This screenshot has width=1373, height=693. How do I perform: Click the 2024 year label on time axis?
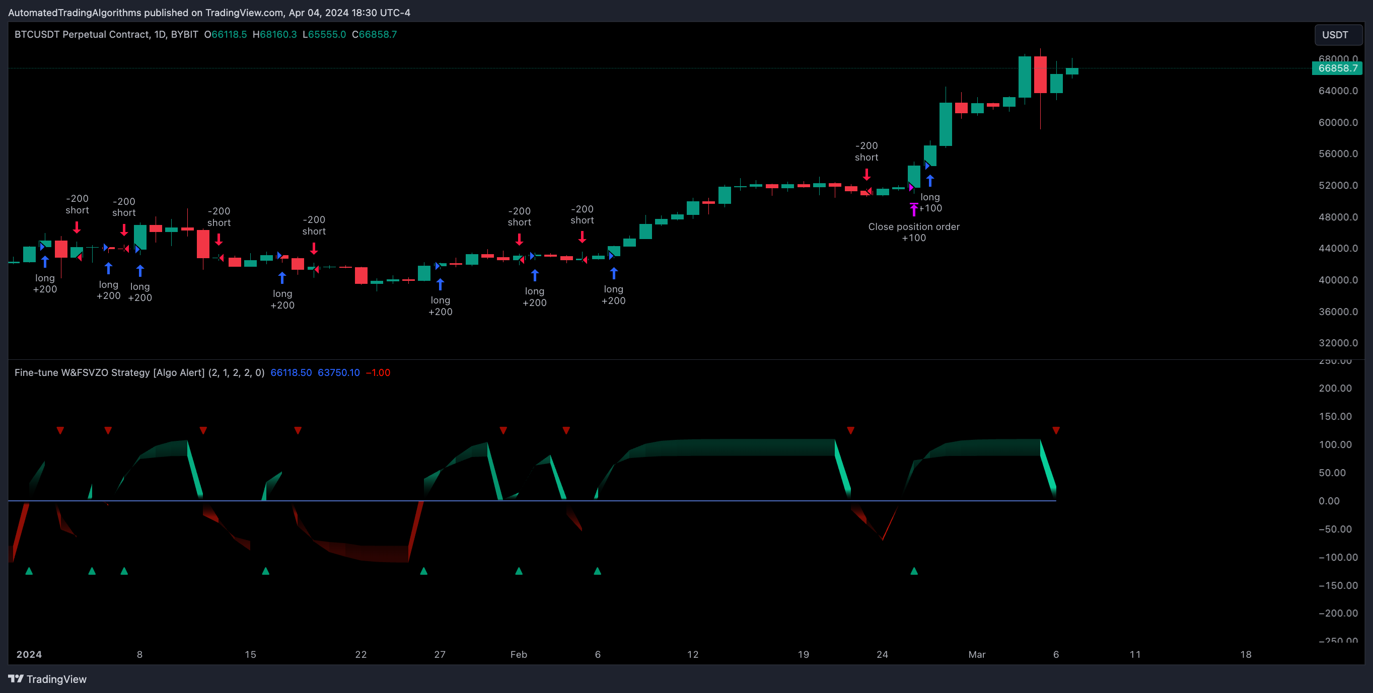[29, 655]
